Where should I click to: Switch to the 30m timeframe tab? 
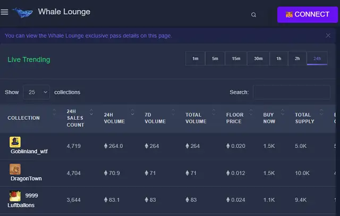click(258, 59)
